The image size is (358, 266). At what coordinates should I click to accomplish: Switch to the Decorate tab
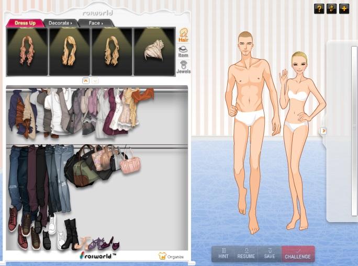[60, 23]
